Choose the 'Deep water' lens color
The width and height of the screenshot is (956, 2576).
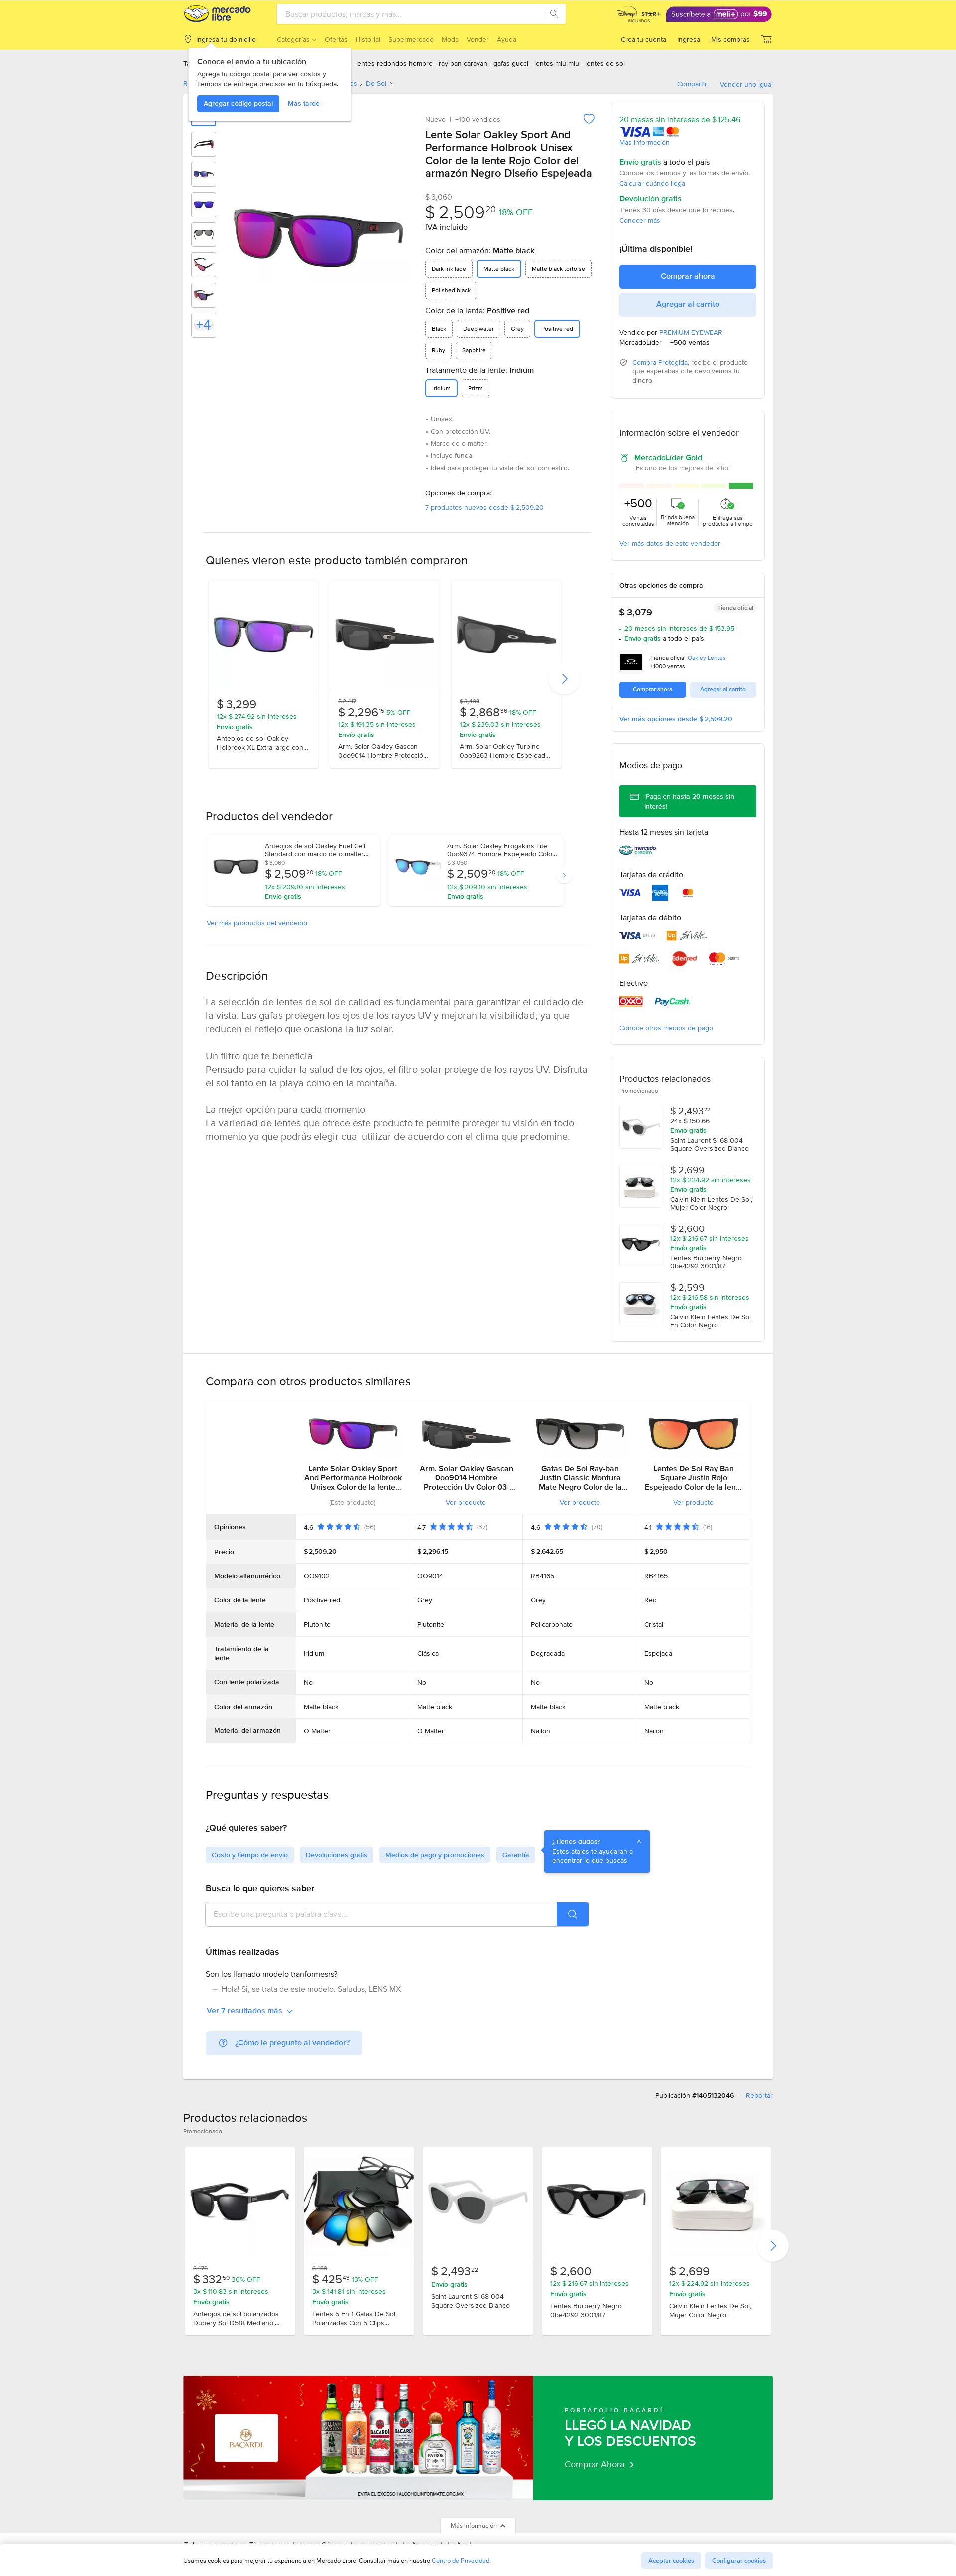coord(478,329)
